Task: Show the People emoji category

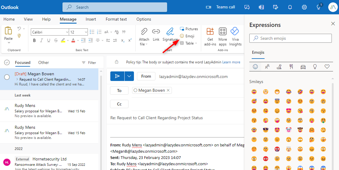Action: pos(267,67)
